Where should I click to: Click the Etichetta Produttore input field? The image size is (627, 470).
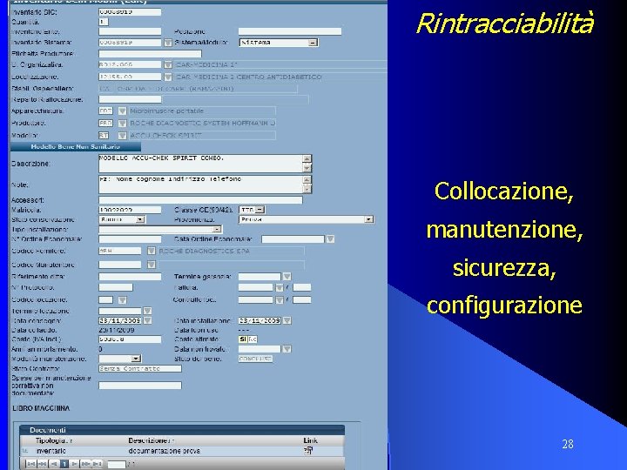pyautogui.click(x=150, y=54)
